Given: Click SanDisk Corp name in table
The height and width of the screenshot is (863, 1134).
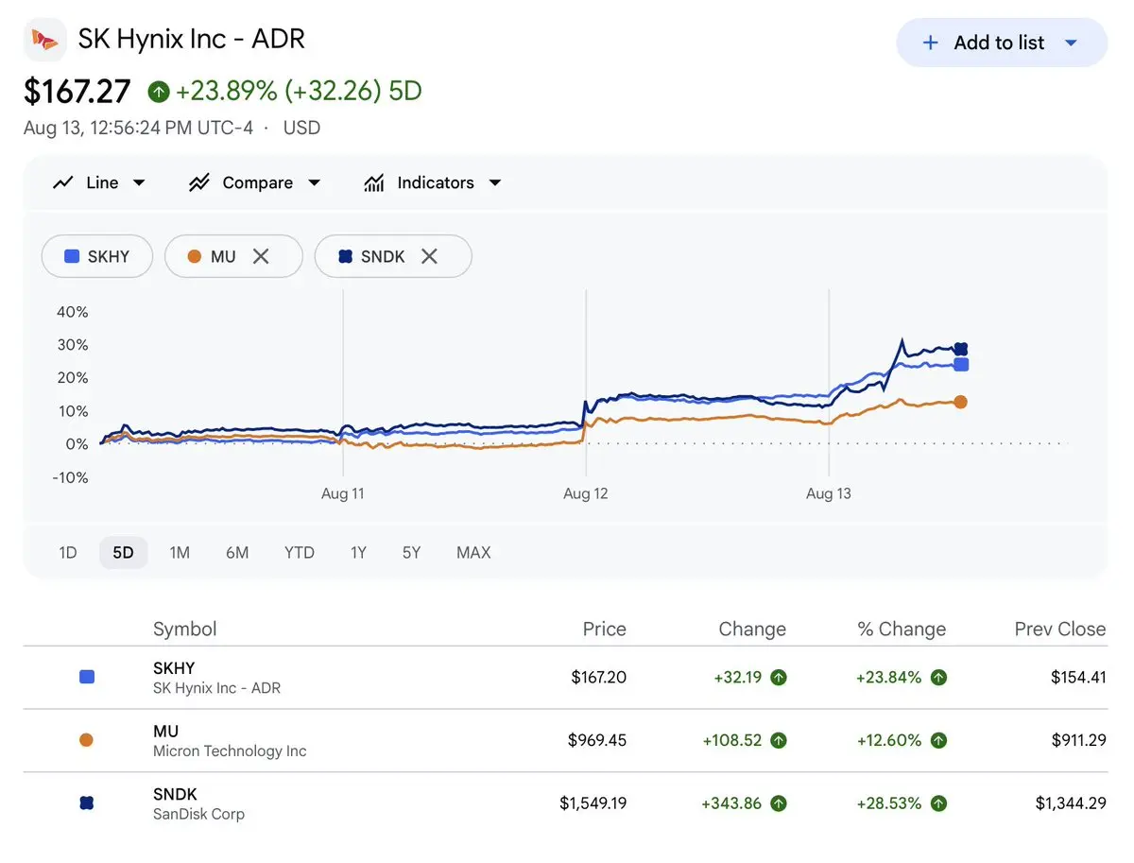Looking at the screenshot, I should [x=198, y=814].
